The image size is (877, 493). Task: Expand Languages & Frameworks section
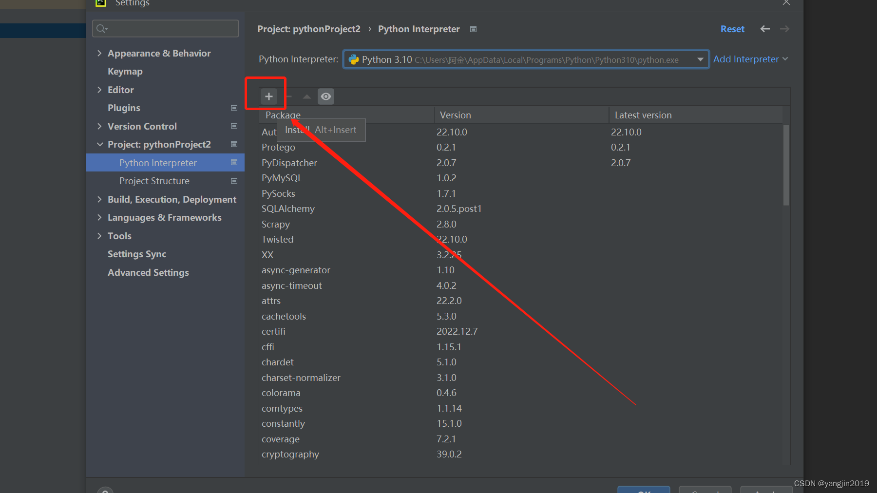(99, 217)
